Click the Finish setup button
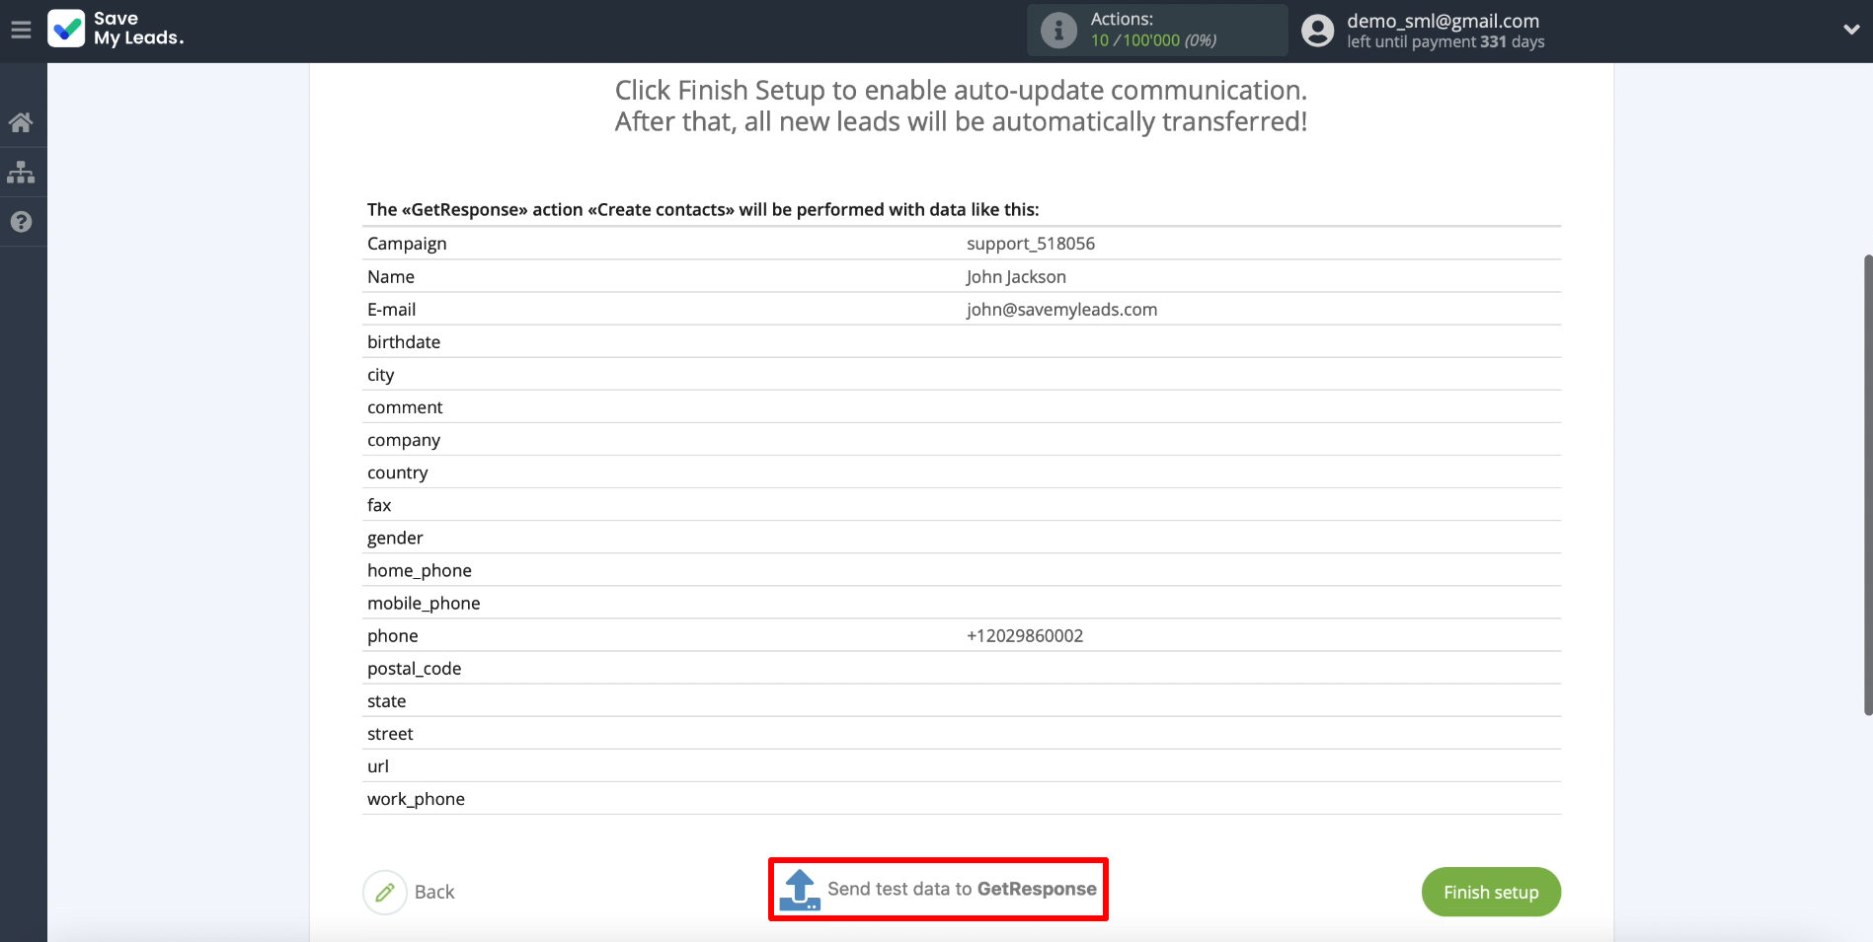 pyautogui.click(x=1491, y=892)
